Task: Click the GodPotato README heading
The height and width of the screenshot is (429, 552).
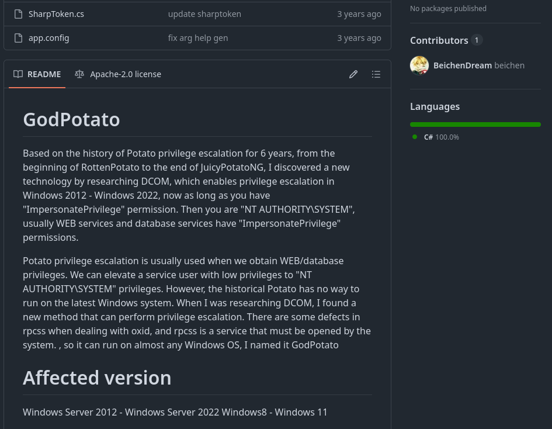Action: point(71,119)
